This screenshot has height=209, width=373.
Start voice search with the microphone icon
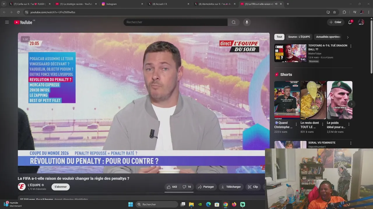coord(247,22)
